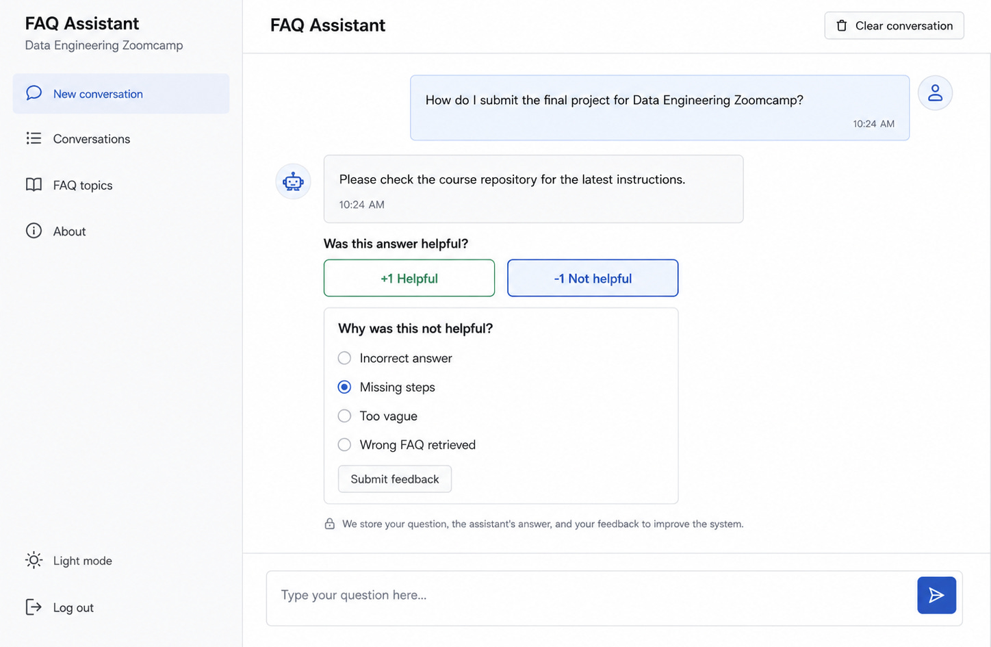Click the padlock icon next to the privacy notice

pos(329,524)
